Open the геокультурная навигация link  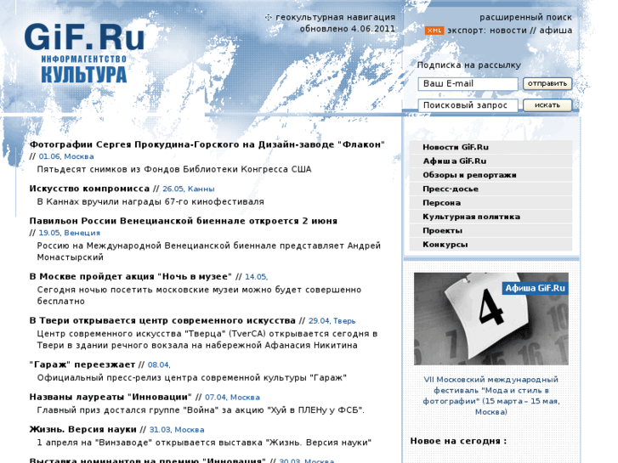click(336, 17)
